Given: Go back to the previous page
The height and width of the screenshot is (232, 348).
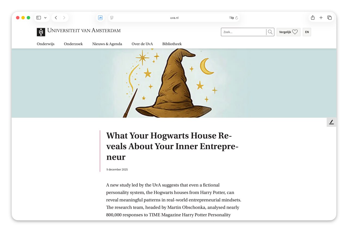Looking at the screenshot, I should click(x=56, y=18).
